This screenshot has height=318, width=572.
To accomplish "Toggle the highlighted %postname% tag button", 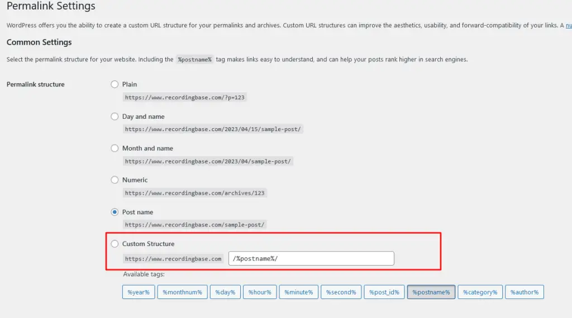I will point(431,292).
